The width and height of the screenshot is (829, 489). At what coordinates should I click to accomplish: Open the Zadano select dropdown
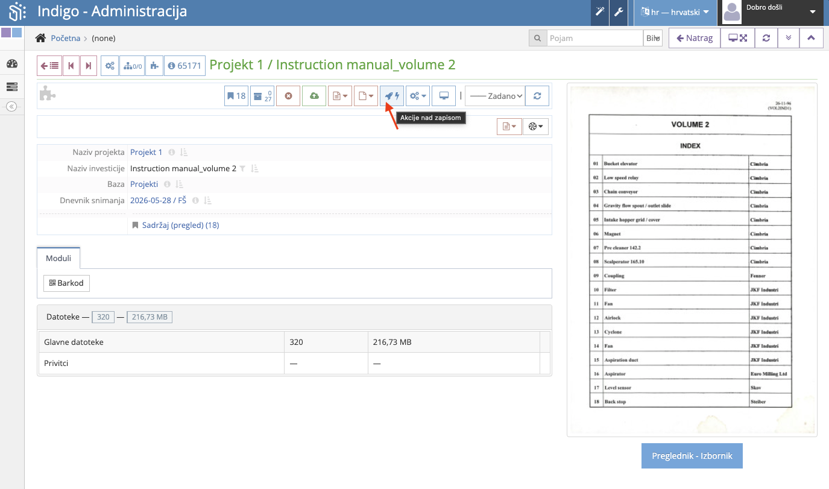pos(494,96)
